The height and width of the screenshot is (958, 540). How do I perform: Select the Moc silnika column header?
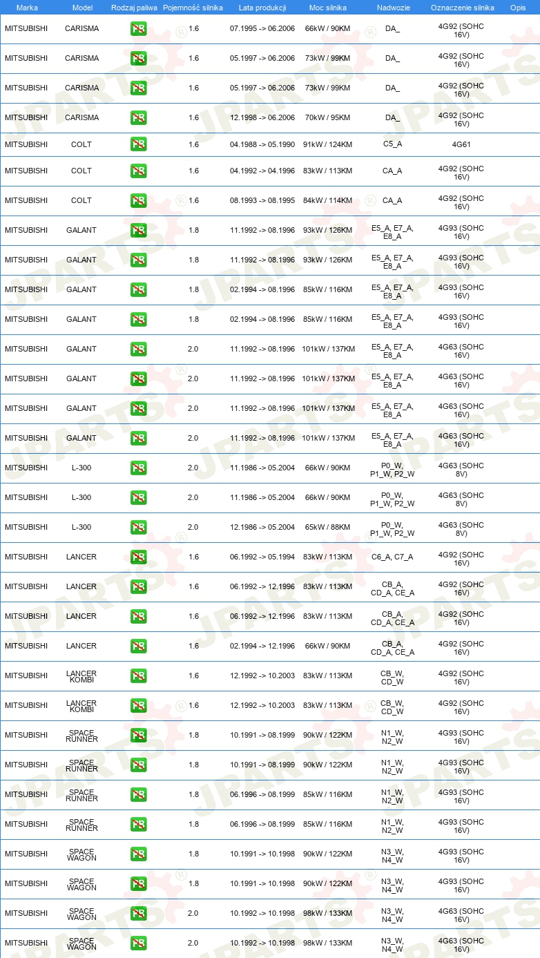(x=328, y=8)
